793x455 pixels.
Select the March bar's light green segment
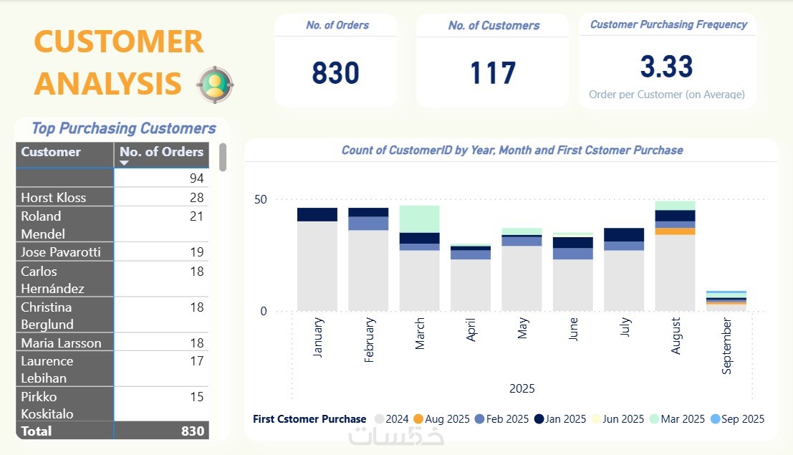[x=419, y=219]
